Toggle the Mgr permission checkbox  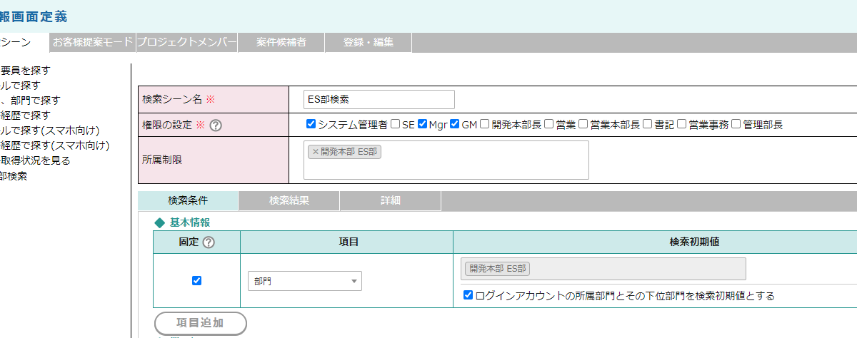click(422, 124)
